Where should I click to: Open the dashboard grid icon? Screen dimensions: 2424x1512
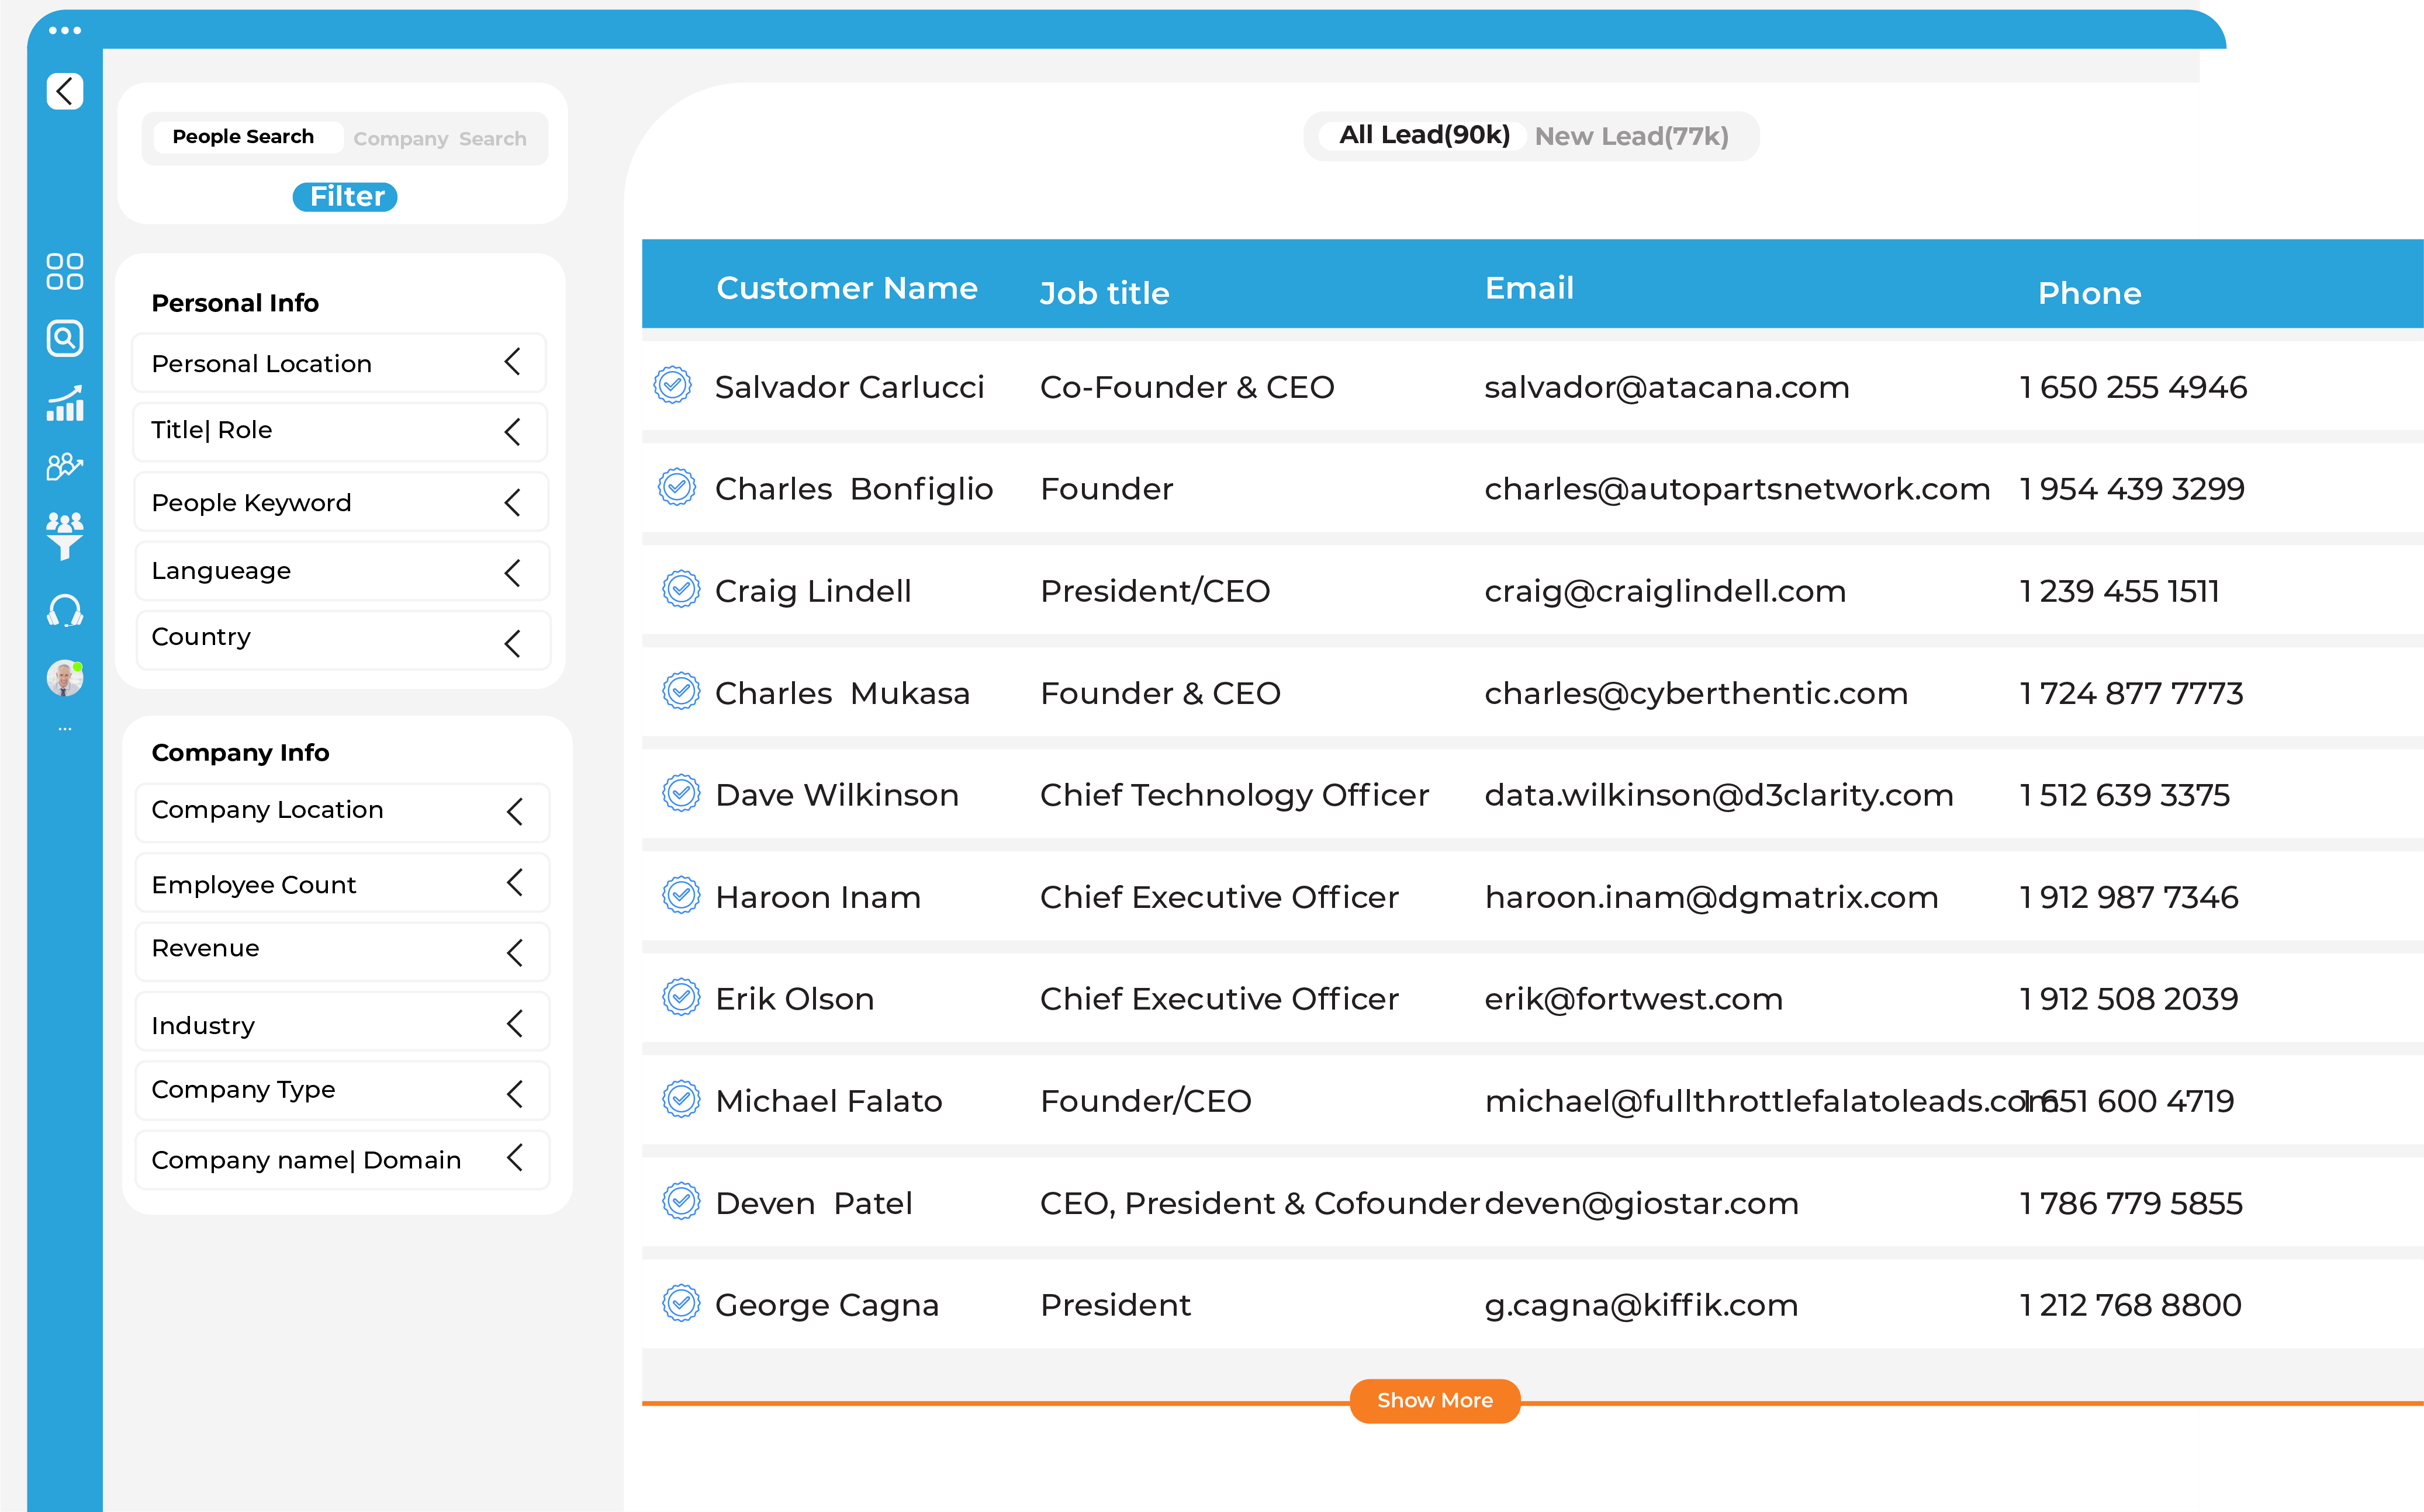64,271
